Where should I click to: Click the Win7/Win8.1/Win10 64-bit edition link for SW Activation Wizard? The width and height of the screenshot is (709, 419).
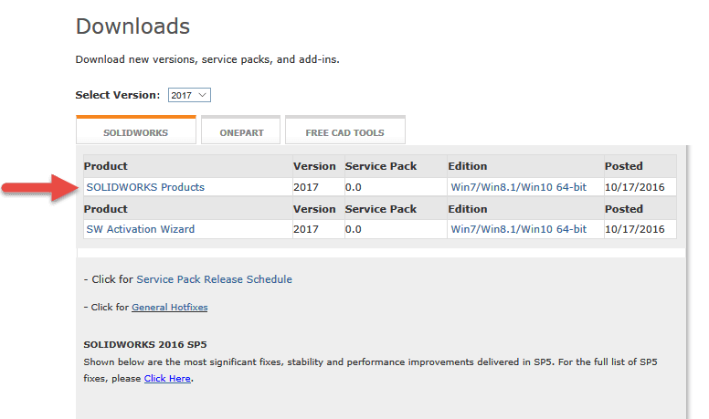[518, 229]
